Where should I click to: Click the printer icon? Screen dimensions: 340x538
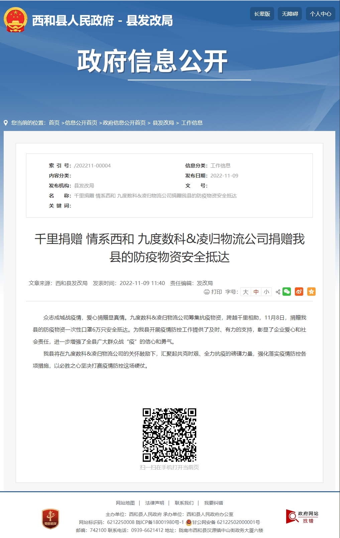pyautogui.click(x=207, y=292)
